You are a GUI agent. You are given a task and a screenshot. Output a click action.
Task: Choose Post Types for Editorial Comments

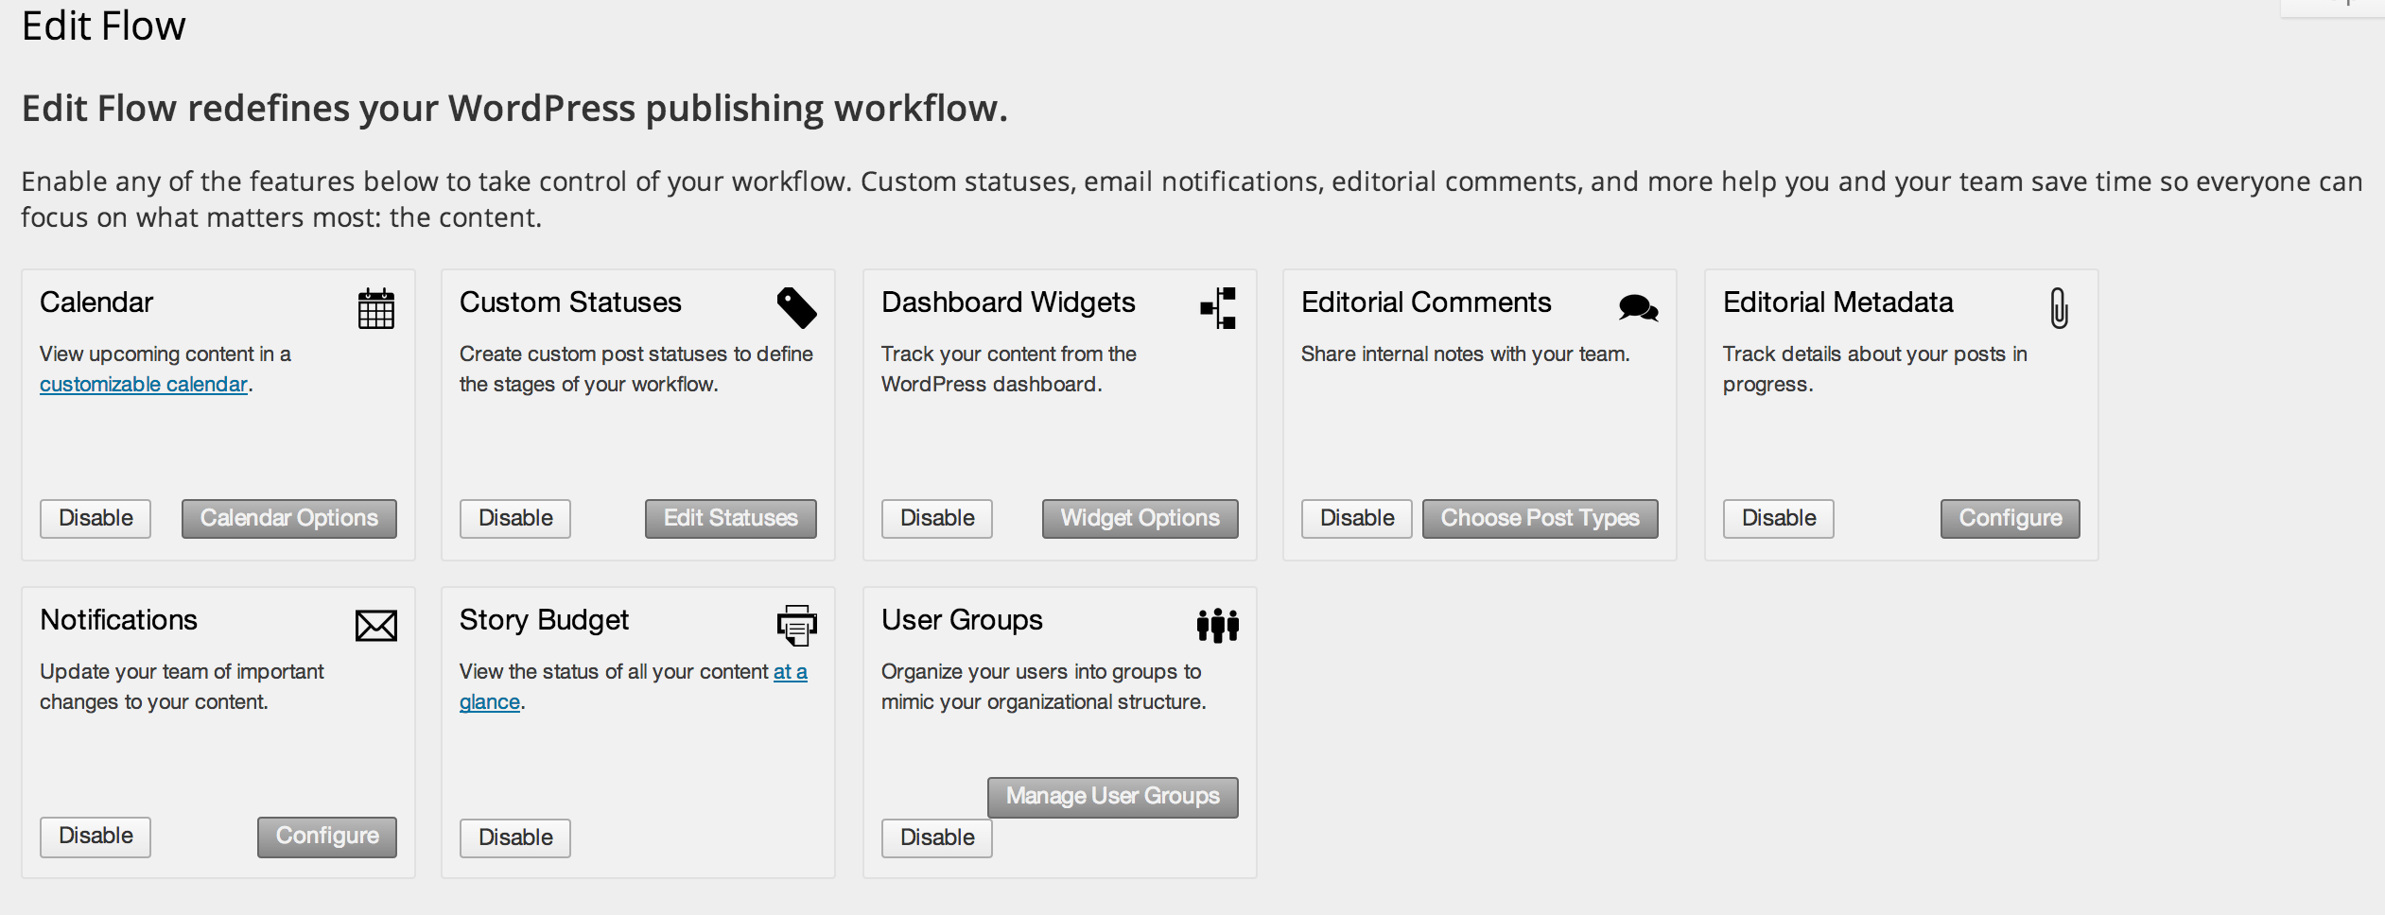(x=1541, y=518)
